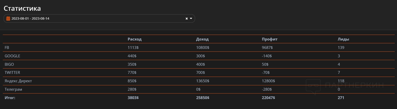Screen dimensions: 397x109
Task: Select the GOOGLE source row
Action: (12, 56)
